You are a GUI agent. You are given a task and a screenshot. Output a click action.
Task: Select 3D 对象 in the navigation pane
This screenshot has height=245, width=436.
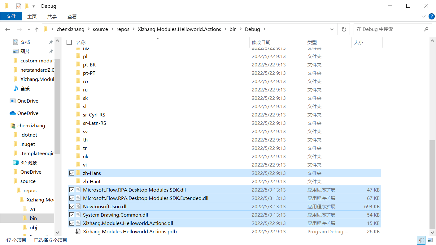(29, 163)
